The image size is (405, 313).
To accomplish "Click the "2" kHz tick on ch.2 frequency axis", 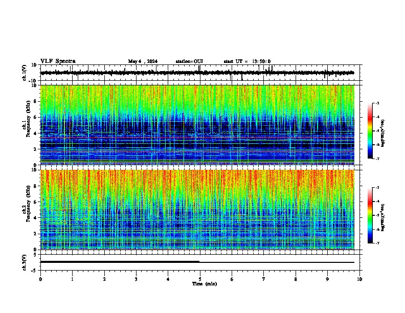I will click(35, 234).
